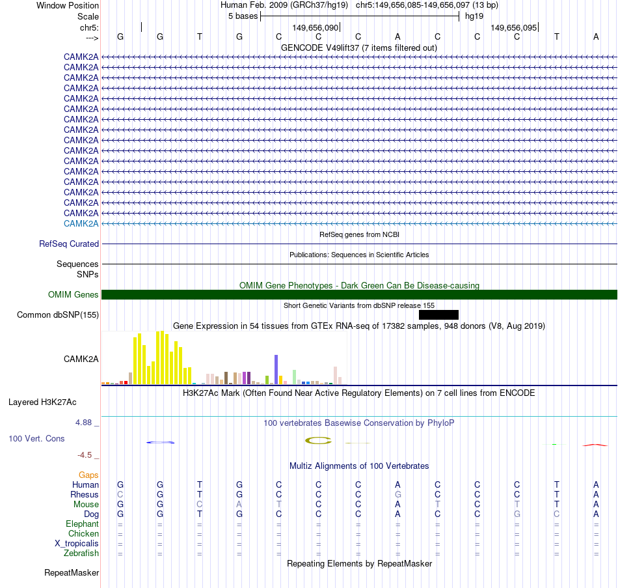Click the Sequences SNPs track label

[x=77, y=269]
